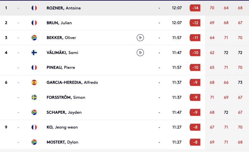249x152 pixels.
Task: Click the French flag beside Rozner
Action: click(34, 8)
